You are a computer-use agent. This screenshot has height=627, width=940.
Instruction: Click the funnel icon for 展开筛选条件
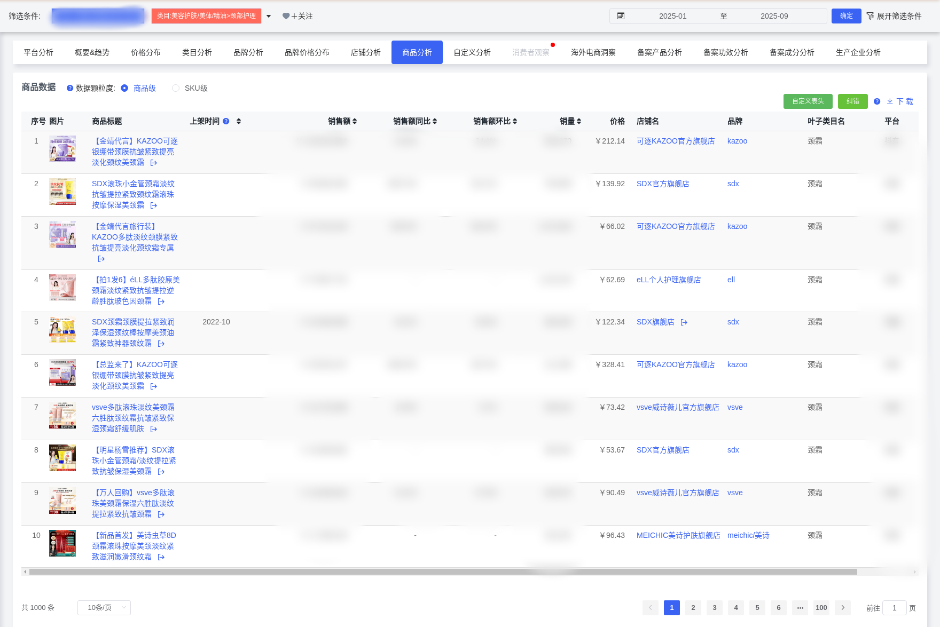pyautogui.click(x=869, y=16)
